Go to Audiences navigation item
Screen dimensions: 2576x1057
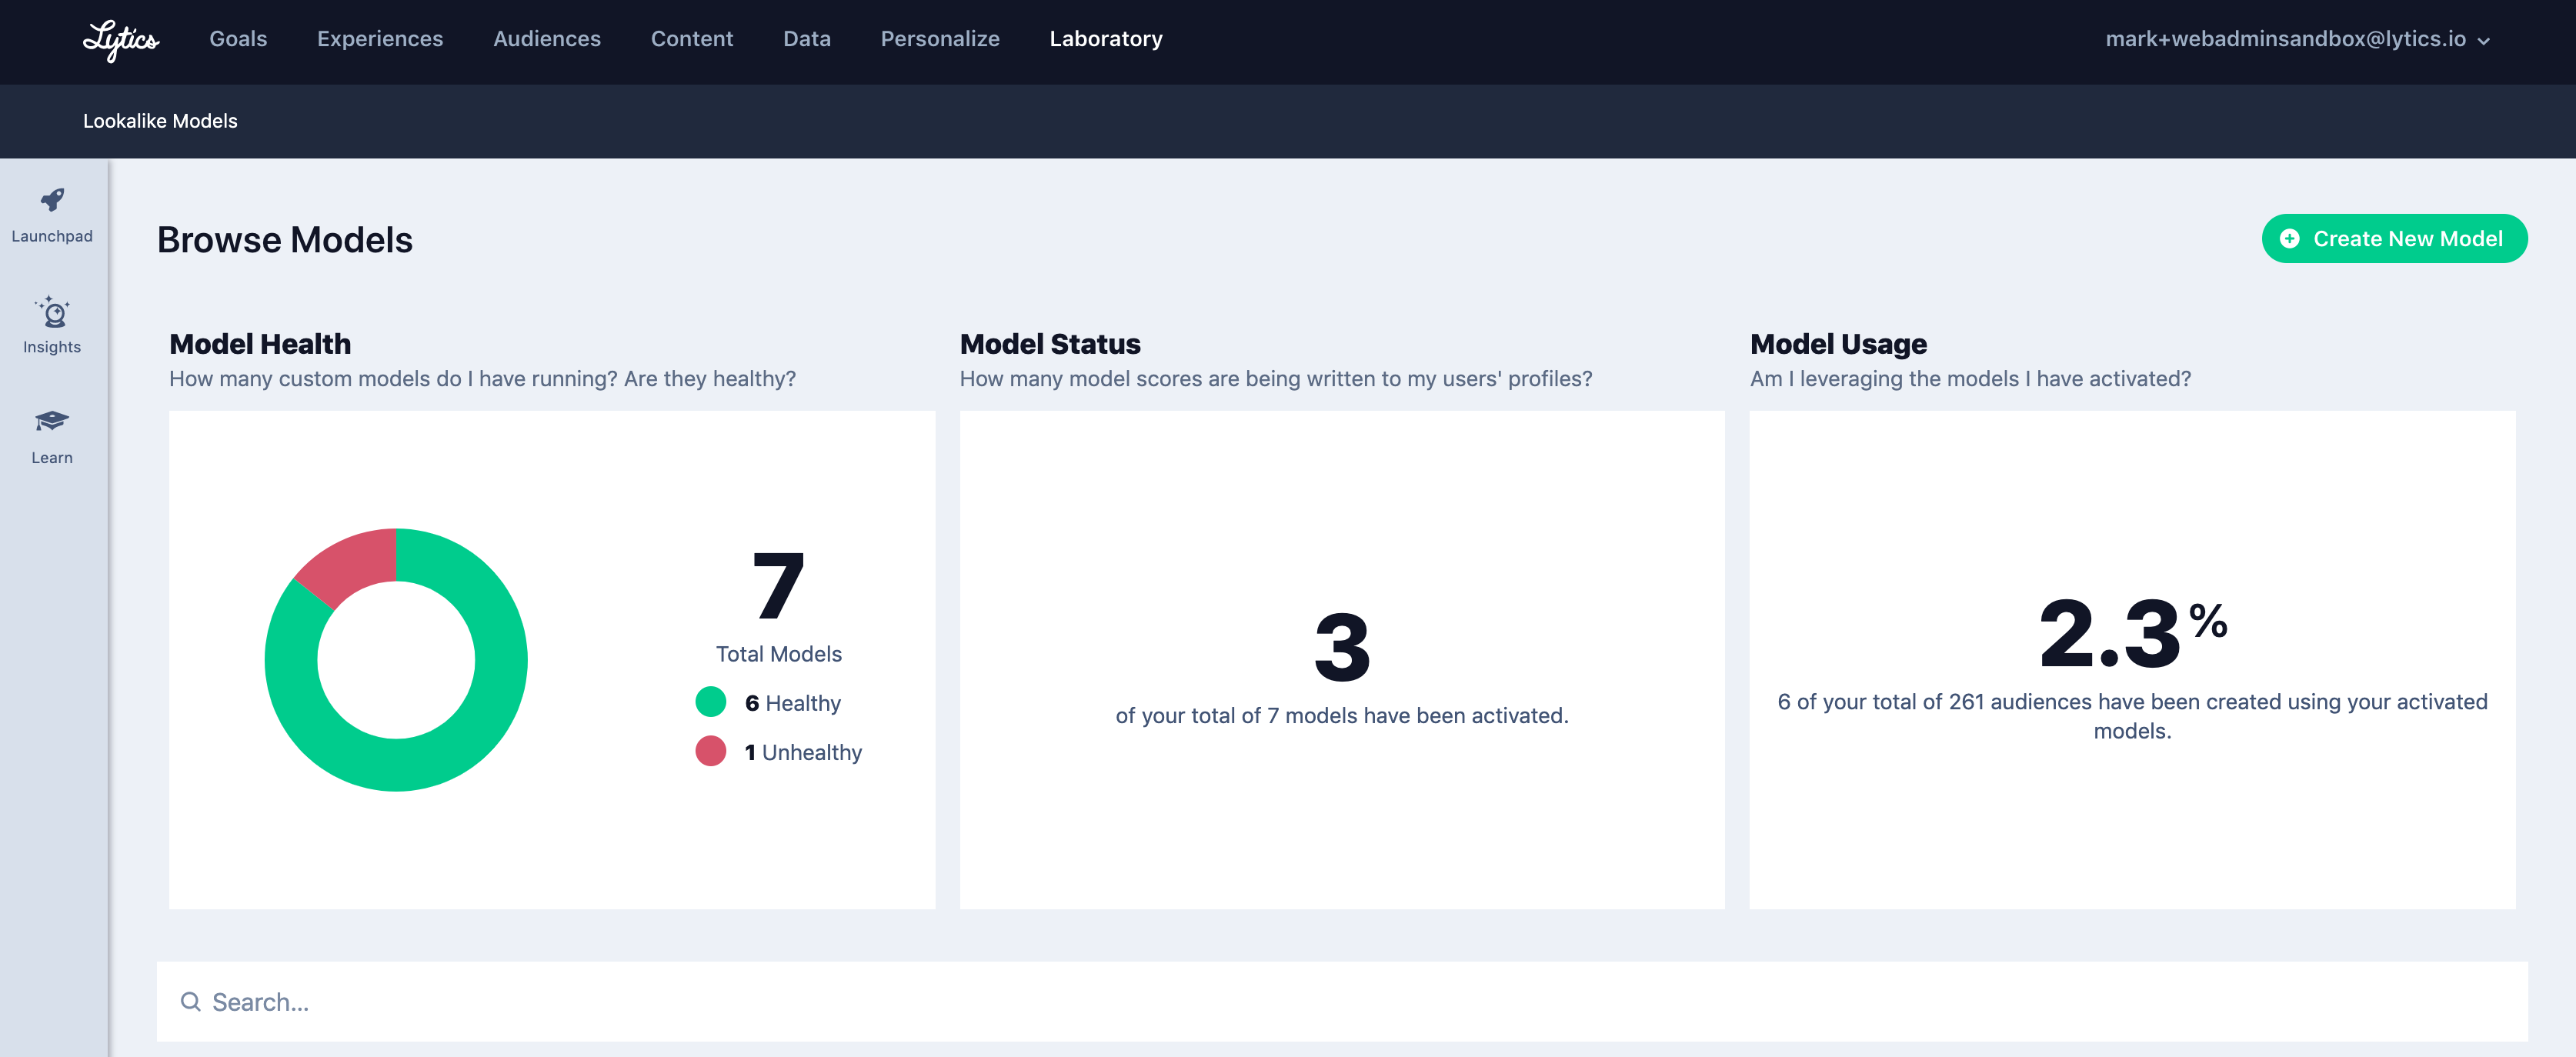click(547, 39)
